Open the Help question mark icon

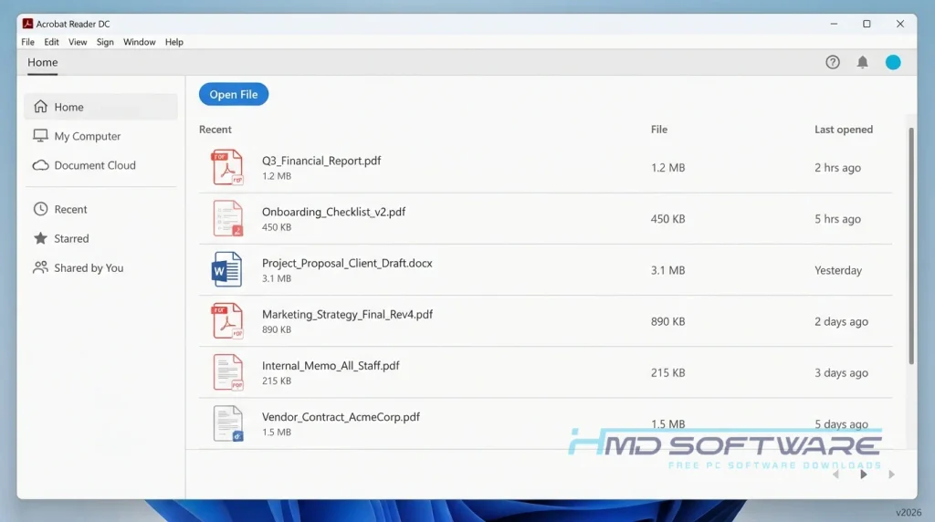[x=833, y=62]
